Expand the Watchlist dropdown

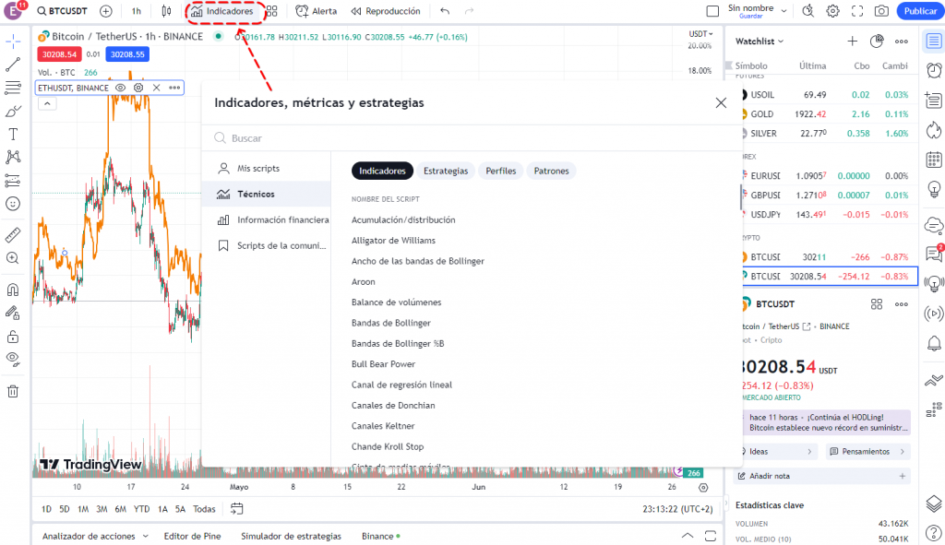pos(759,41)
